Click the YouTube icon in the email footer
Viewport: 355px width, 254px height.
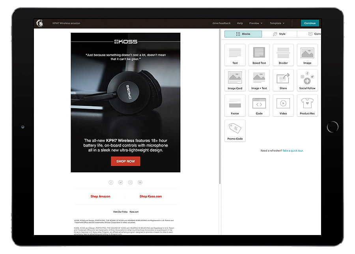140,183
